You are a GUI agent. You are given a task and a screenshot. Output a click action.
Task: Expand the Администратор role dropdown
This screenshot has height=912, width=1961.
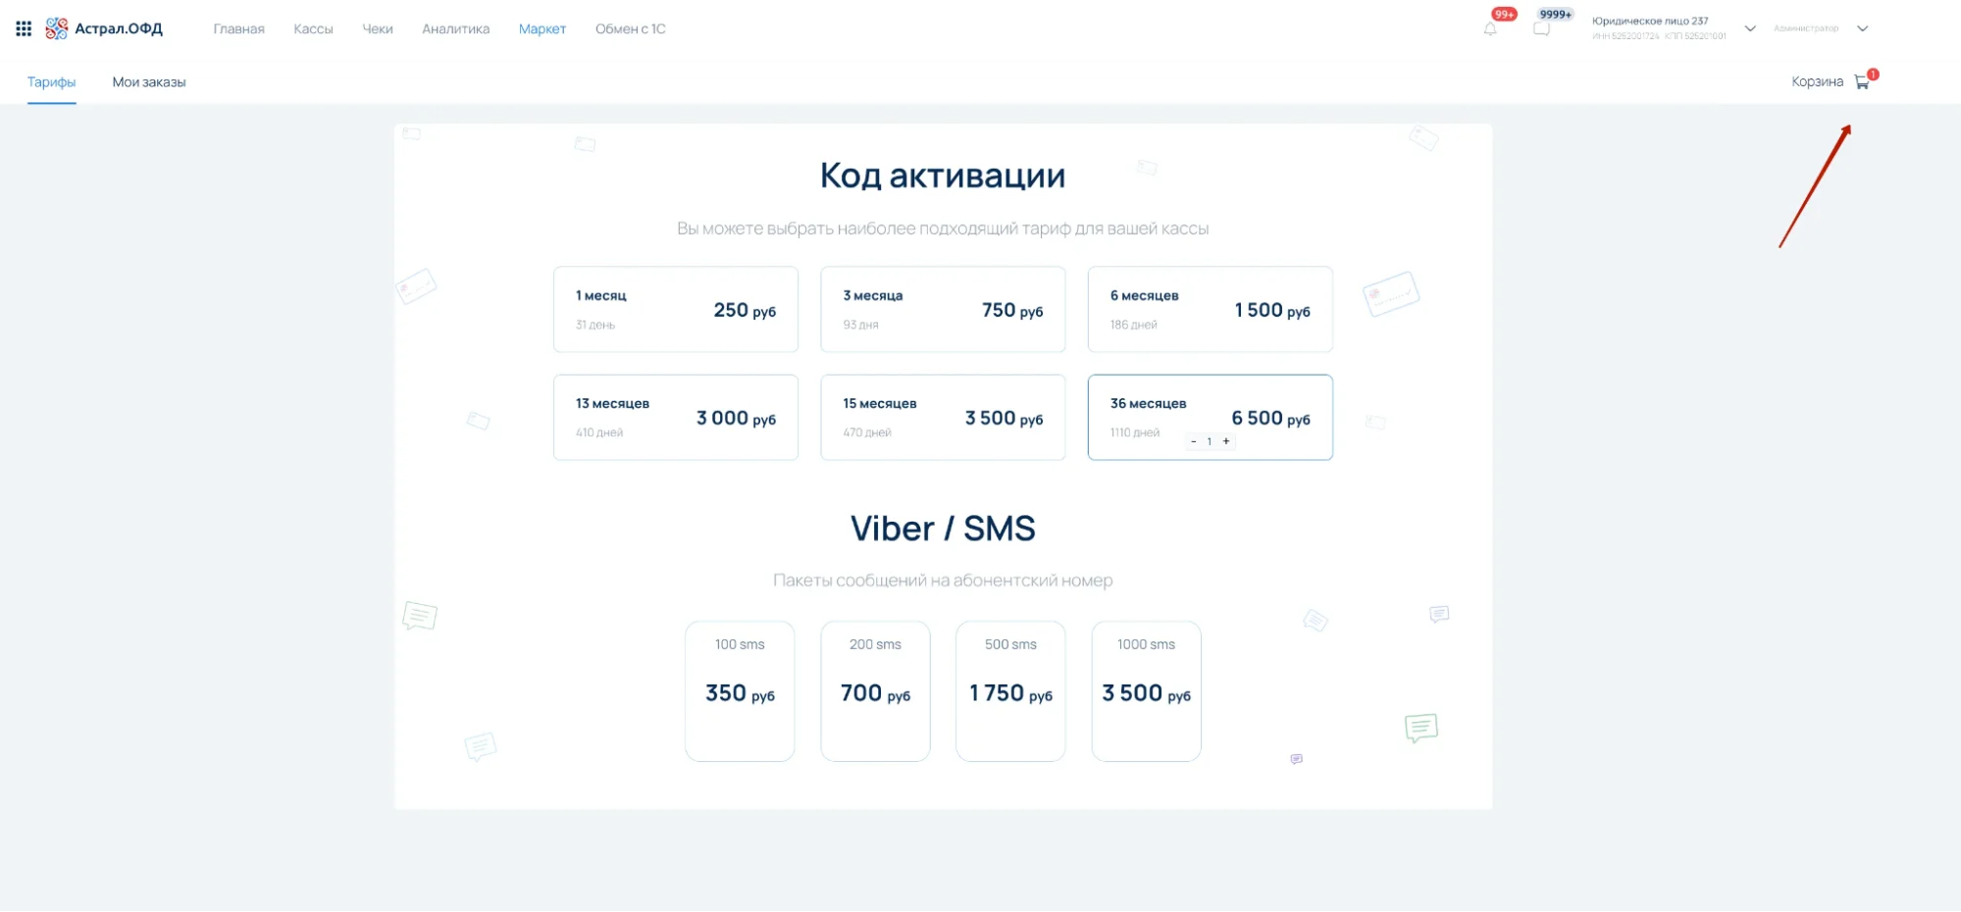click(x=1862, y=28)
